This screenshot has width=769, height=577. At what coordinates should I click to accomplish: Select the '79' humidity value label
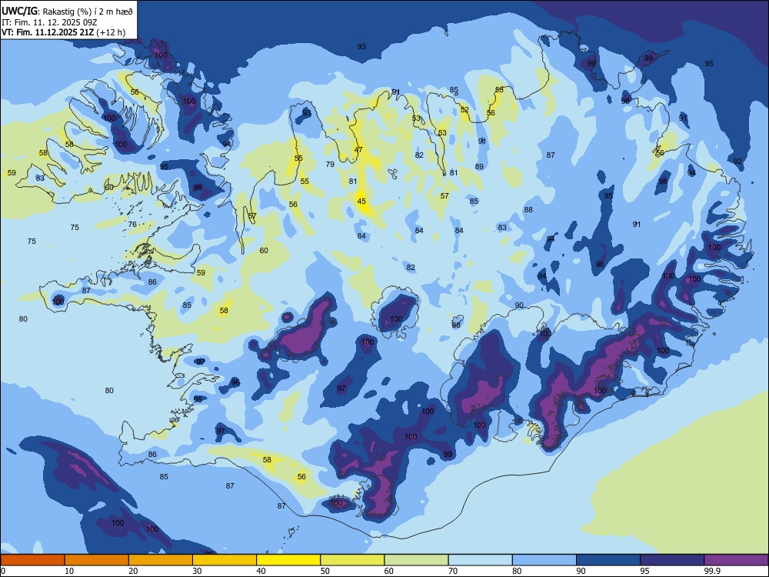click(330, 164)
